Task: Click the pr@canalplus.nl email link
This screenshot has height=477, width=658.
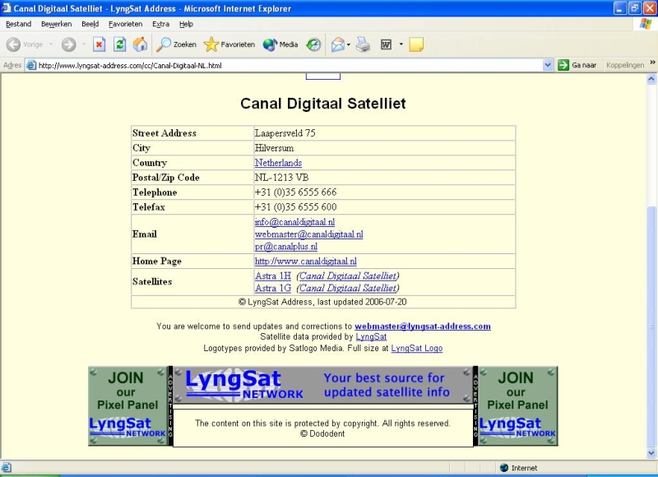Action: pyautogui.click(x=286, y=246)
